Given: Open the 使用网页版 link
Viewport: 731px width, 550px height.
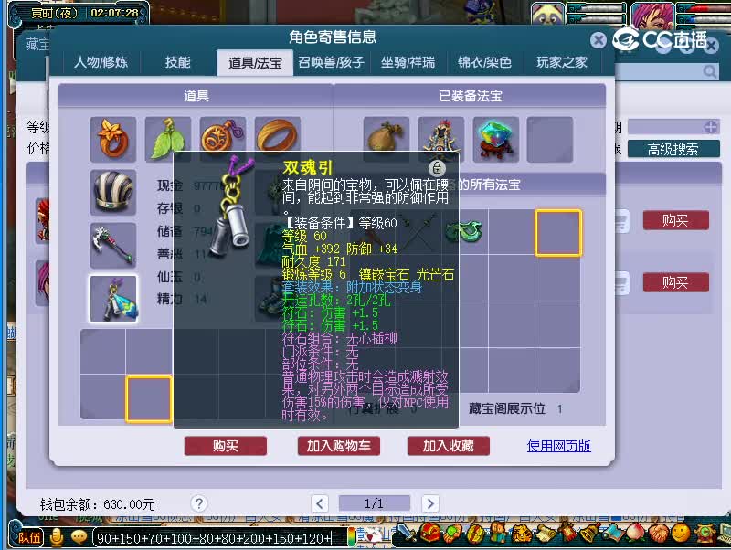Looking at the screenshot, I should (558, 446).
